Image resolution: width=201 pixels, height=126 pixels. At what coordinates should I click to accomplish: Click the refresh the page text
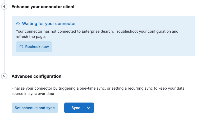coord(31,37)
